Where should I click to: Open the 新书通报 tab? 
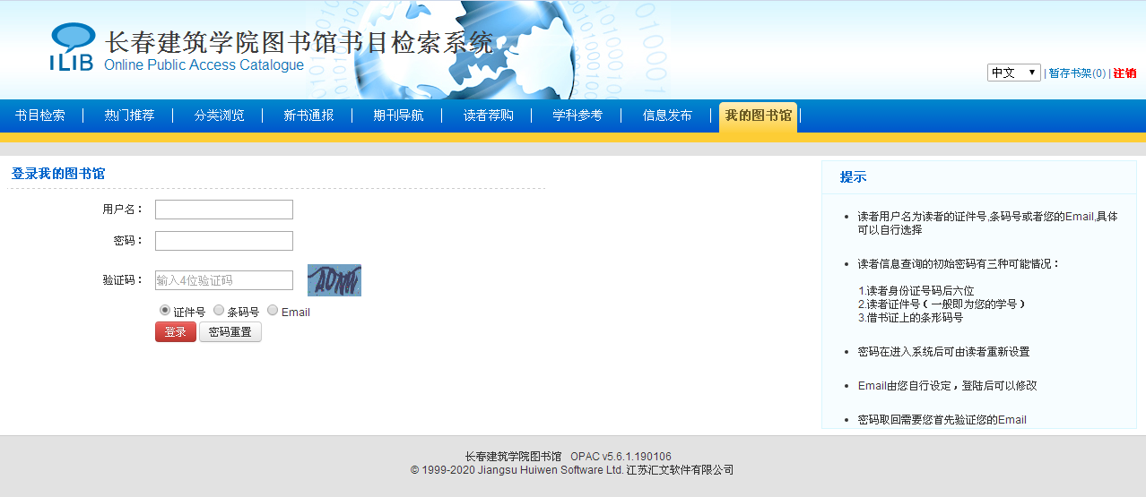(x=308, y=116)
